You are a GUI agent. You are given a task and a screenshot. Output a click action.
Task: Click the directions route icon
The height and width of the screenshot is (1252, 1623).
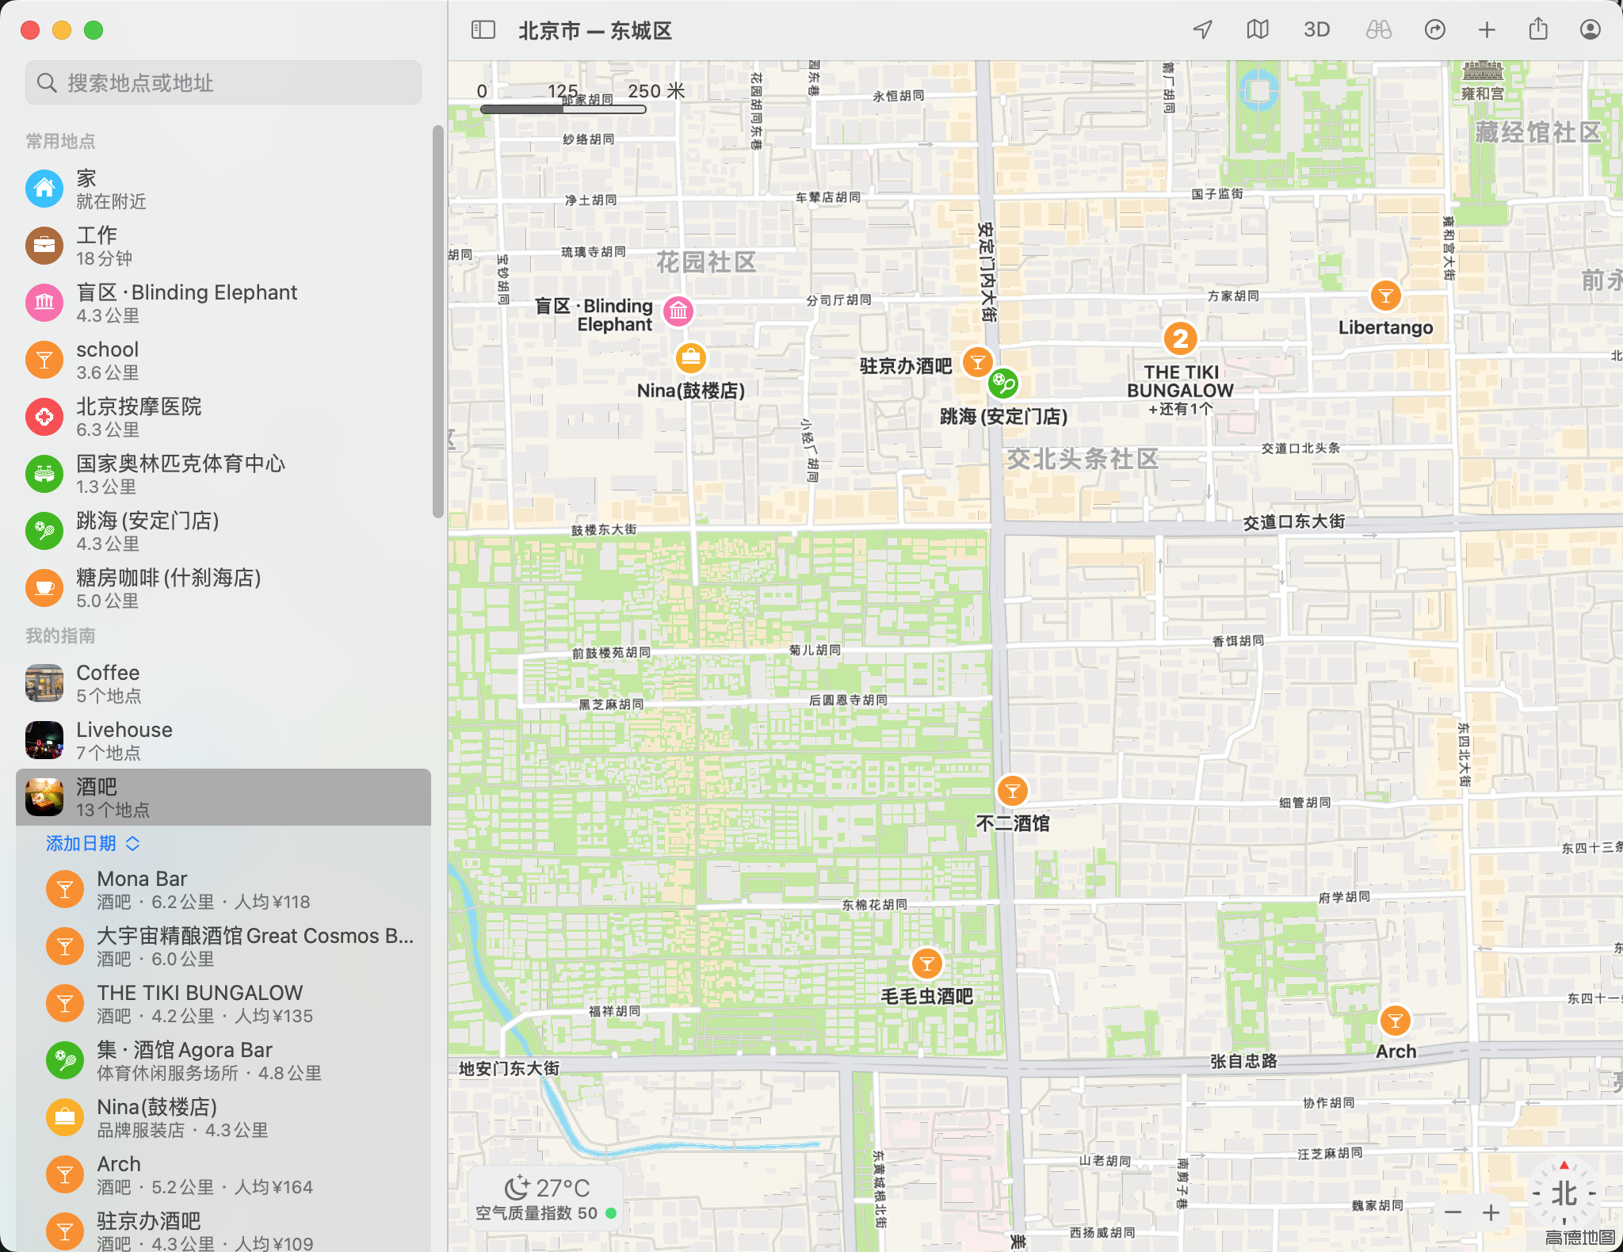tap(1434, 30)
